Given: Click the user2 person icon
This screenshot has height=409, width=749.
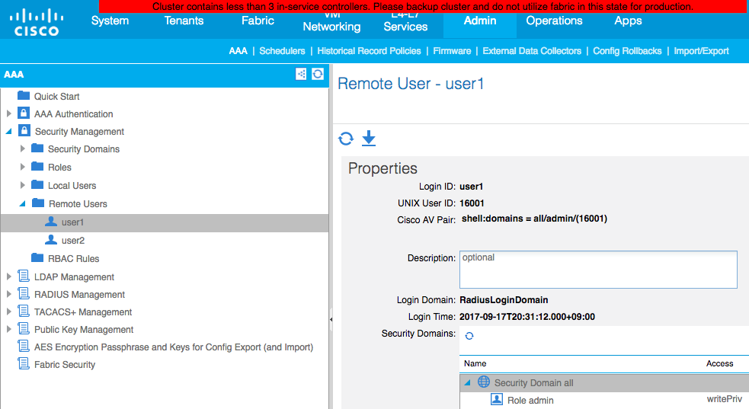Looking at the screenshot, I should coord(50,240).
